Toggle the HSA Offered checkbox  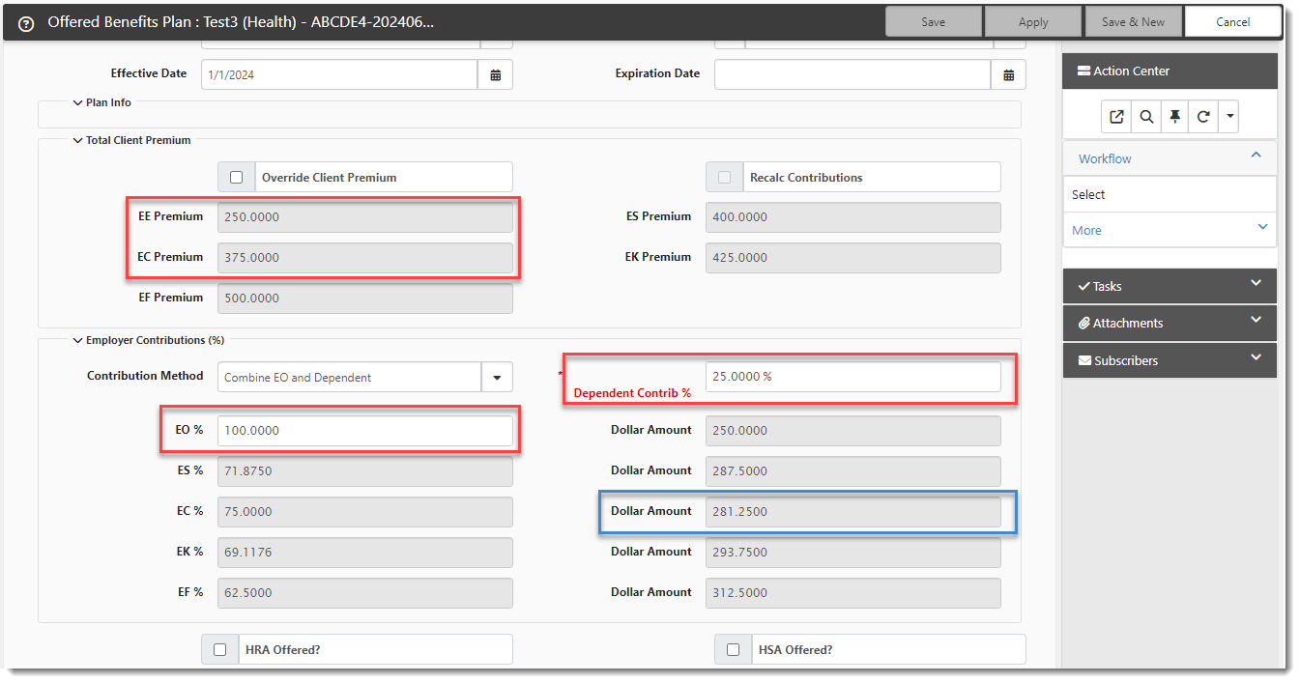point(733,650)
